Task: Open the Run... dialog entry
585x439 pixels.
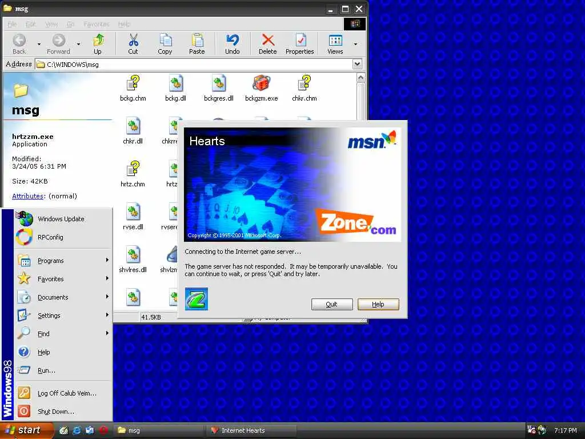Action: point(63,370)
